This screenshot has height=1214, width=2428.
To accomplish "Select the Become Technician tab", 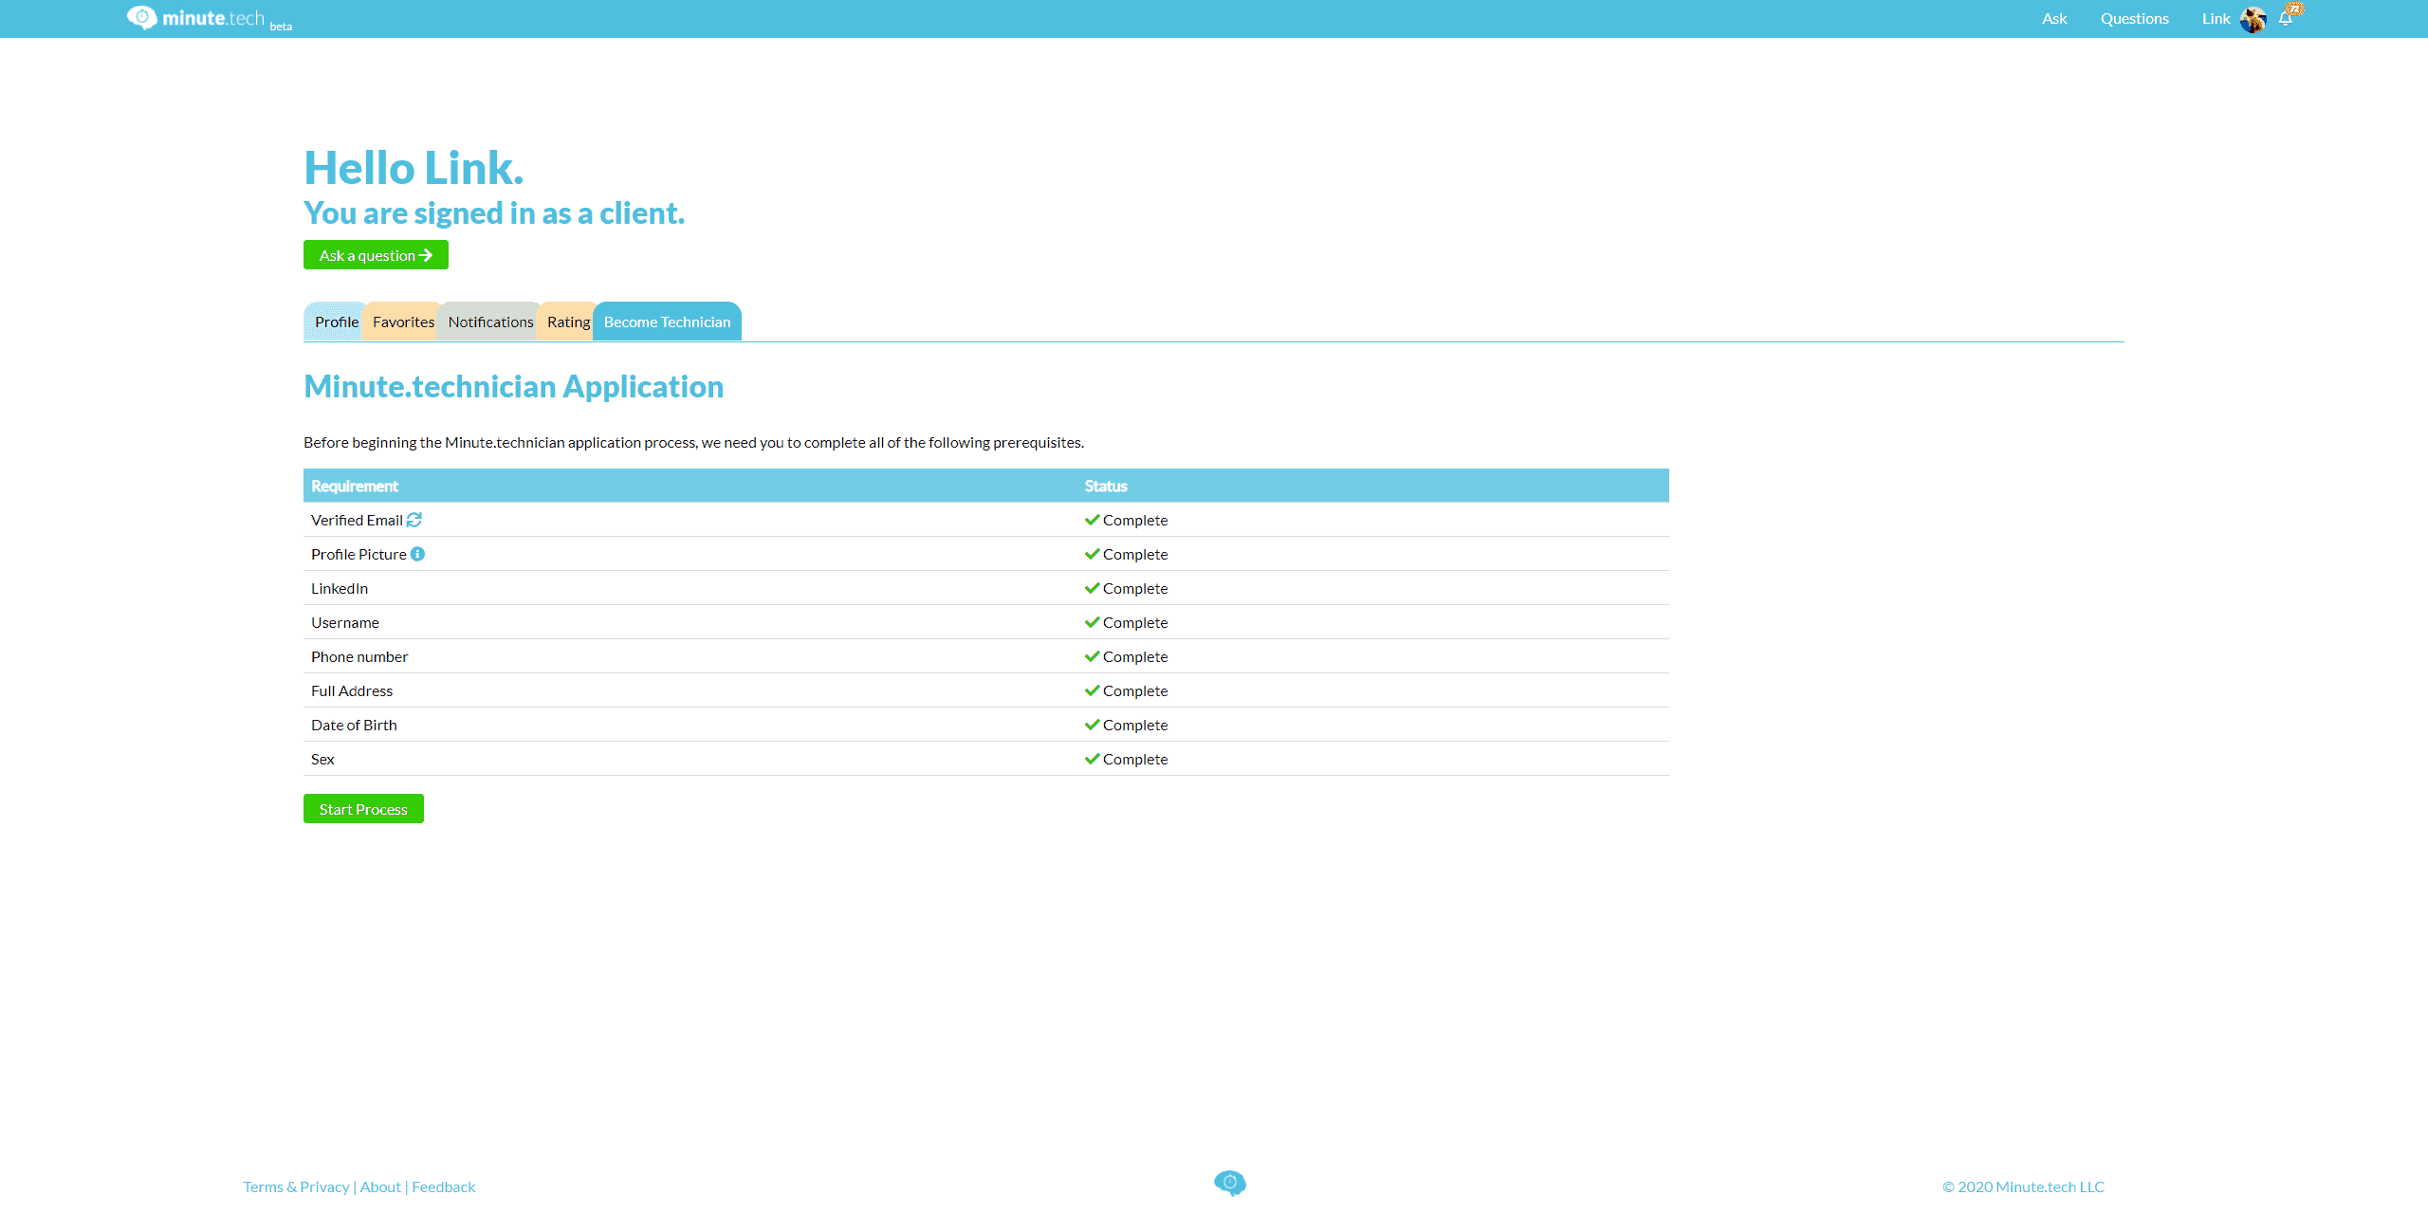I will click(x=667, y=322).
